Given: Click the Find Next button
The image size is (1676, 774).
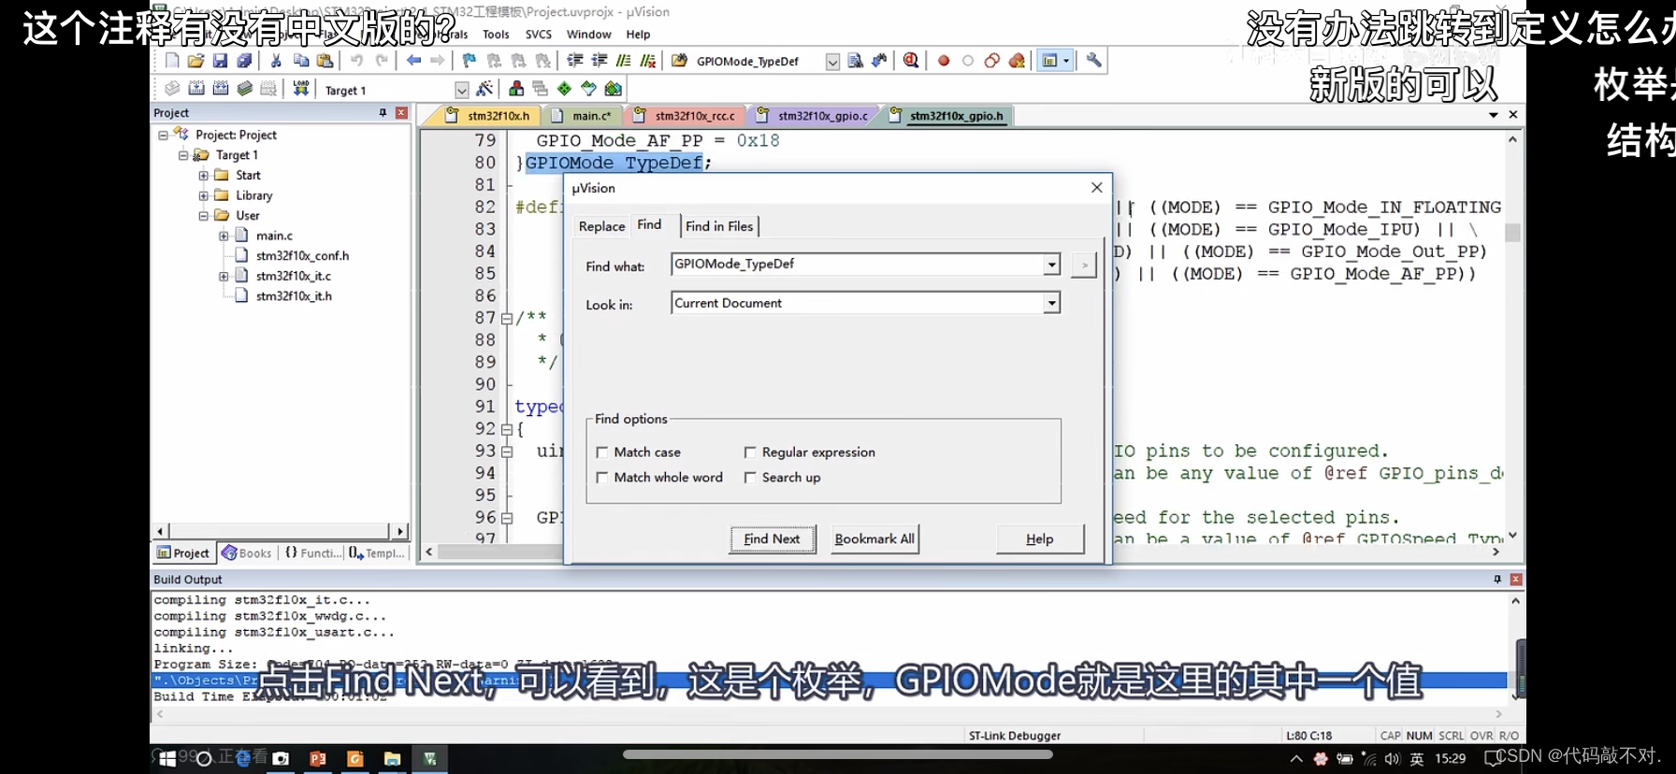Looking at the screenshot, I should pyautogui.click(x=773, y=539).
